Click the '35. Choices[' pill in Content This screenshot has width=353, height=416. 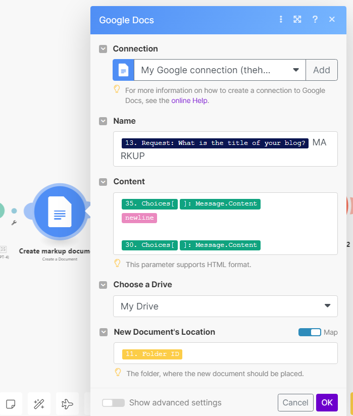pyautogui.click(x=149, y=204)
